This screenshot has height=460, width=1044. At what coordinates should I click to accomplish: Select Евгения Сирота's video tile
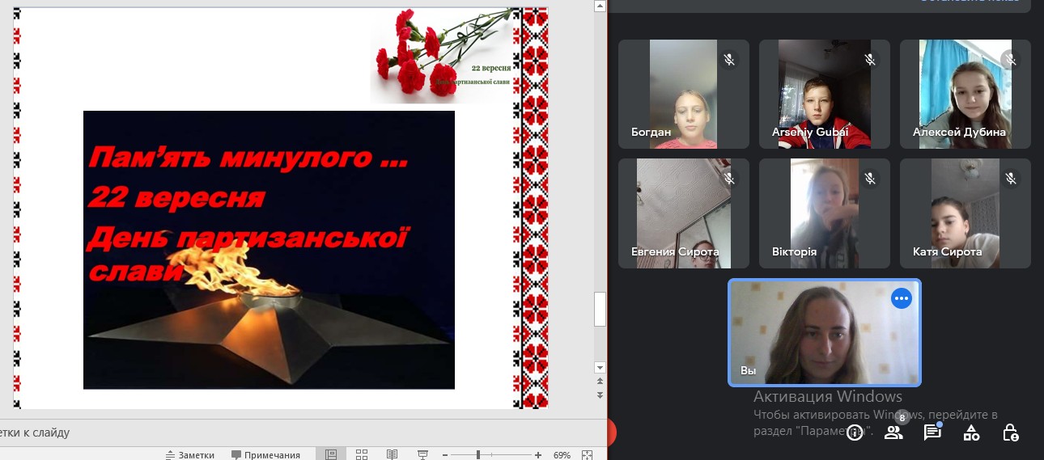[x=684, y=213]
